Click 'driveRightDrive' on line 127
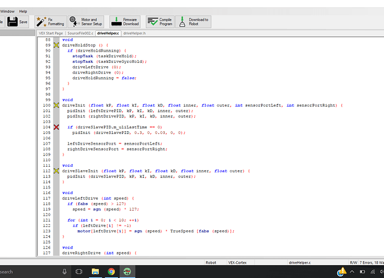 pyautogui.click(x=81, y=253)
